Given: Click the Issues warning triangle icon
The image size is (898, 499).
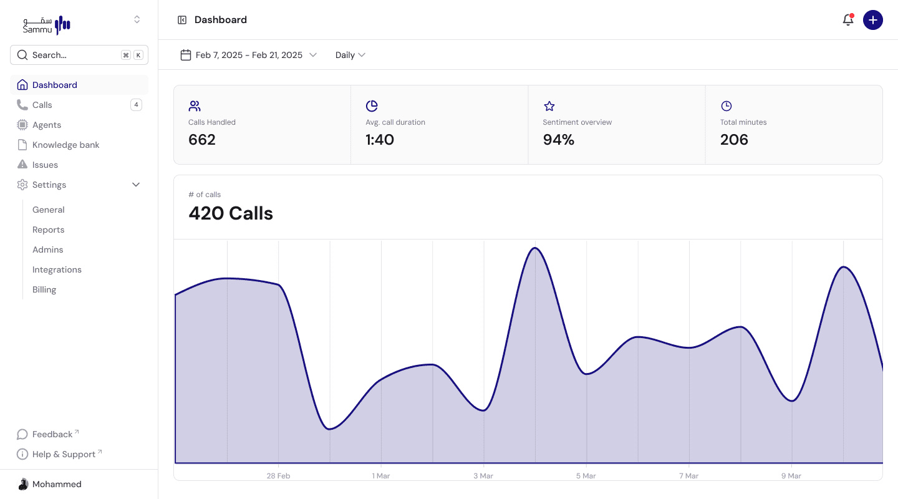Looking at the screenshot, I should pos(22,165).
